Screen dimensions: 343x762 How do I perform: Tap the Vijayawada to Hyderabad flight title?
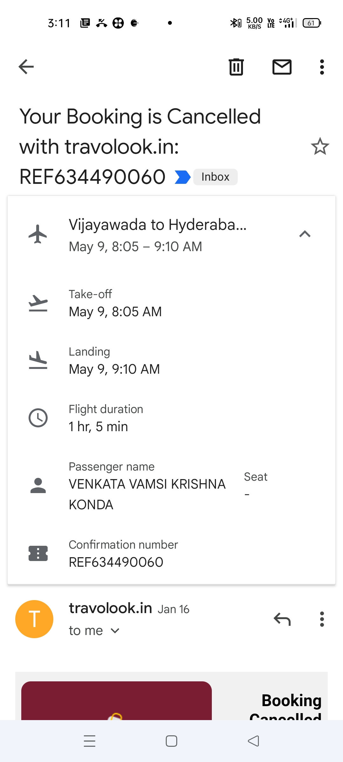[x=158, y=225]
